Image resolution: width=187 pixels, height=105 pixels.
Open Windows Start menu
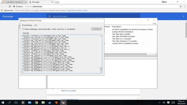click(x=3, y=102)
